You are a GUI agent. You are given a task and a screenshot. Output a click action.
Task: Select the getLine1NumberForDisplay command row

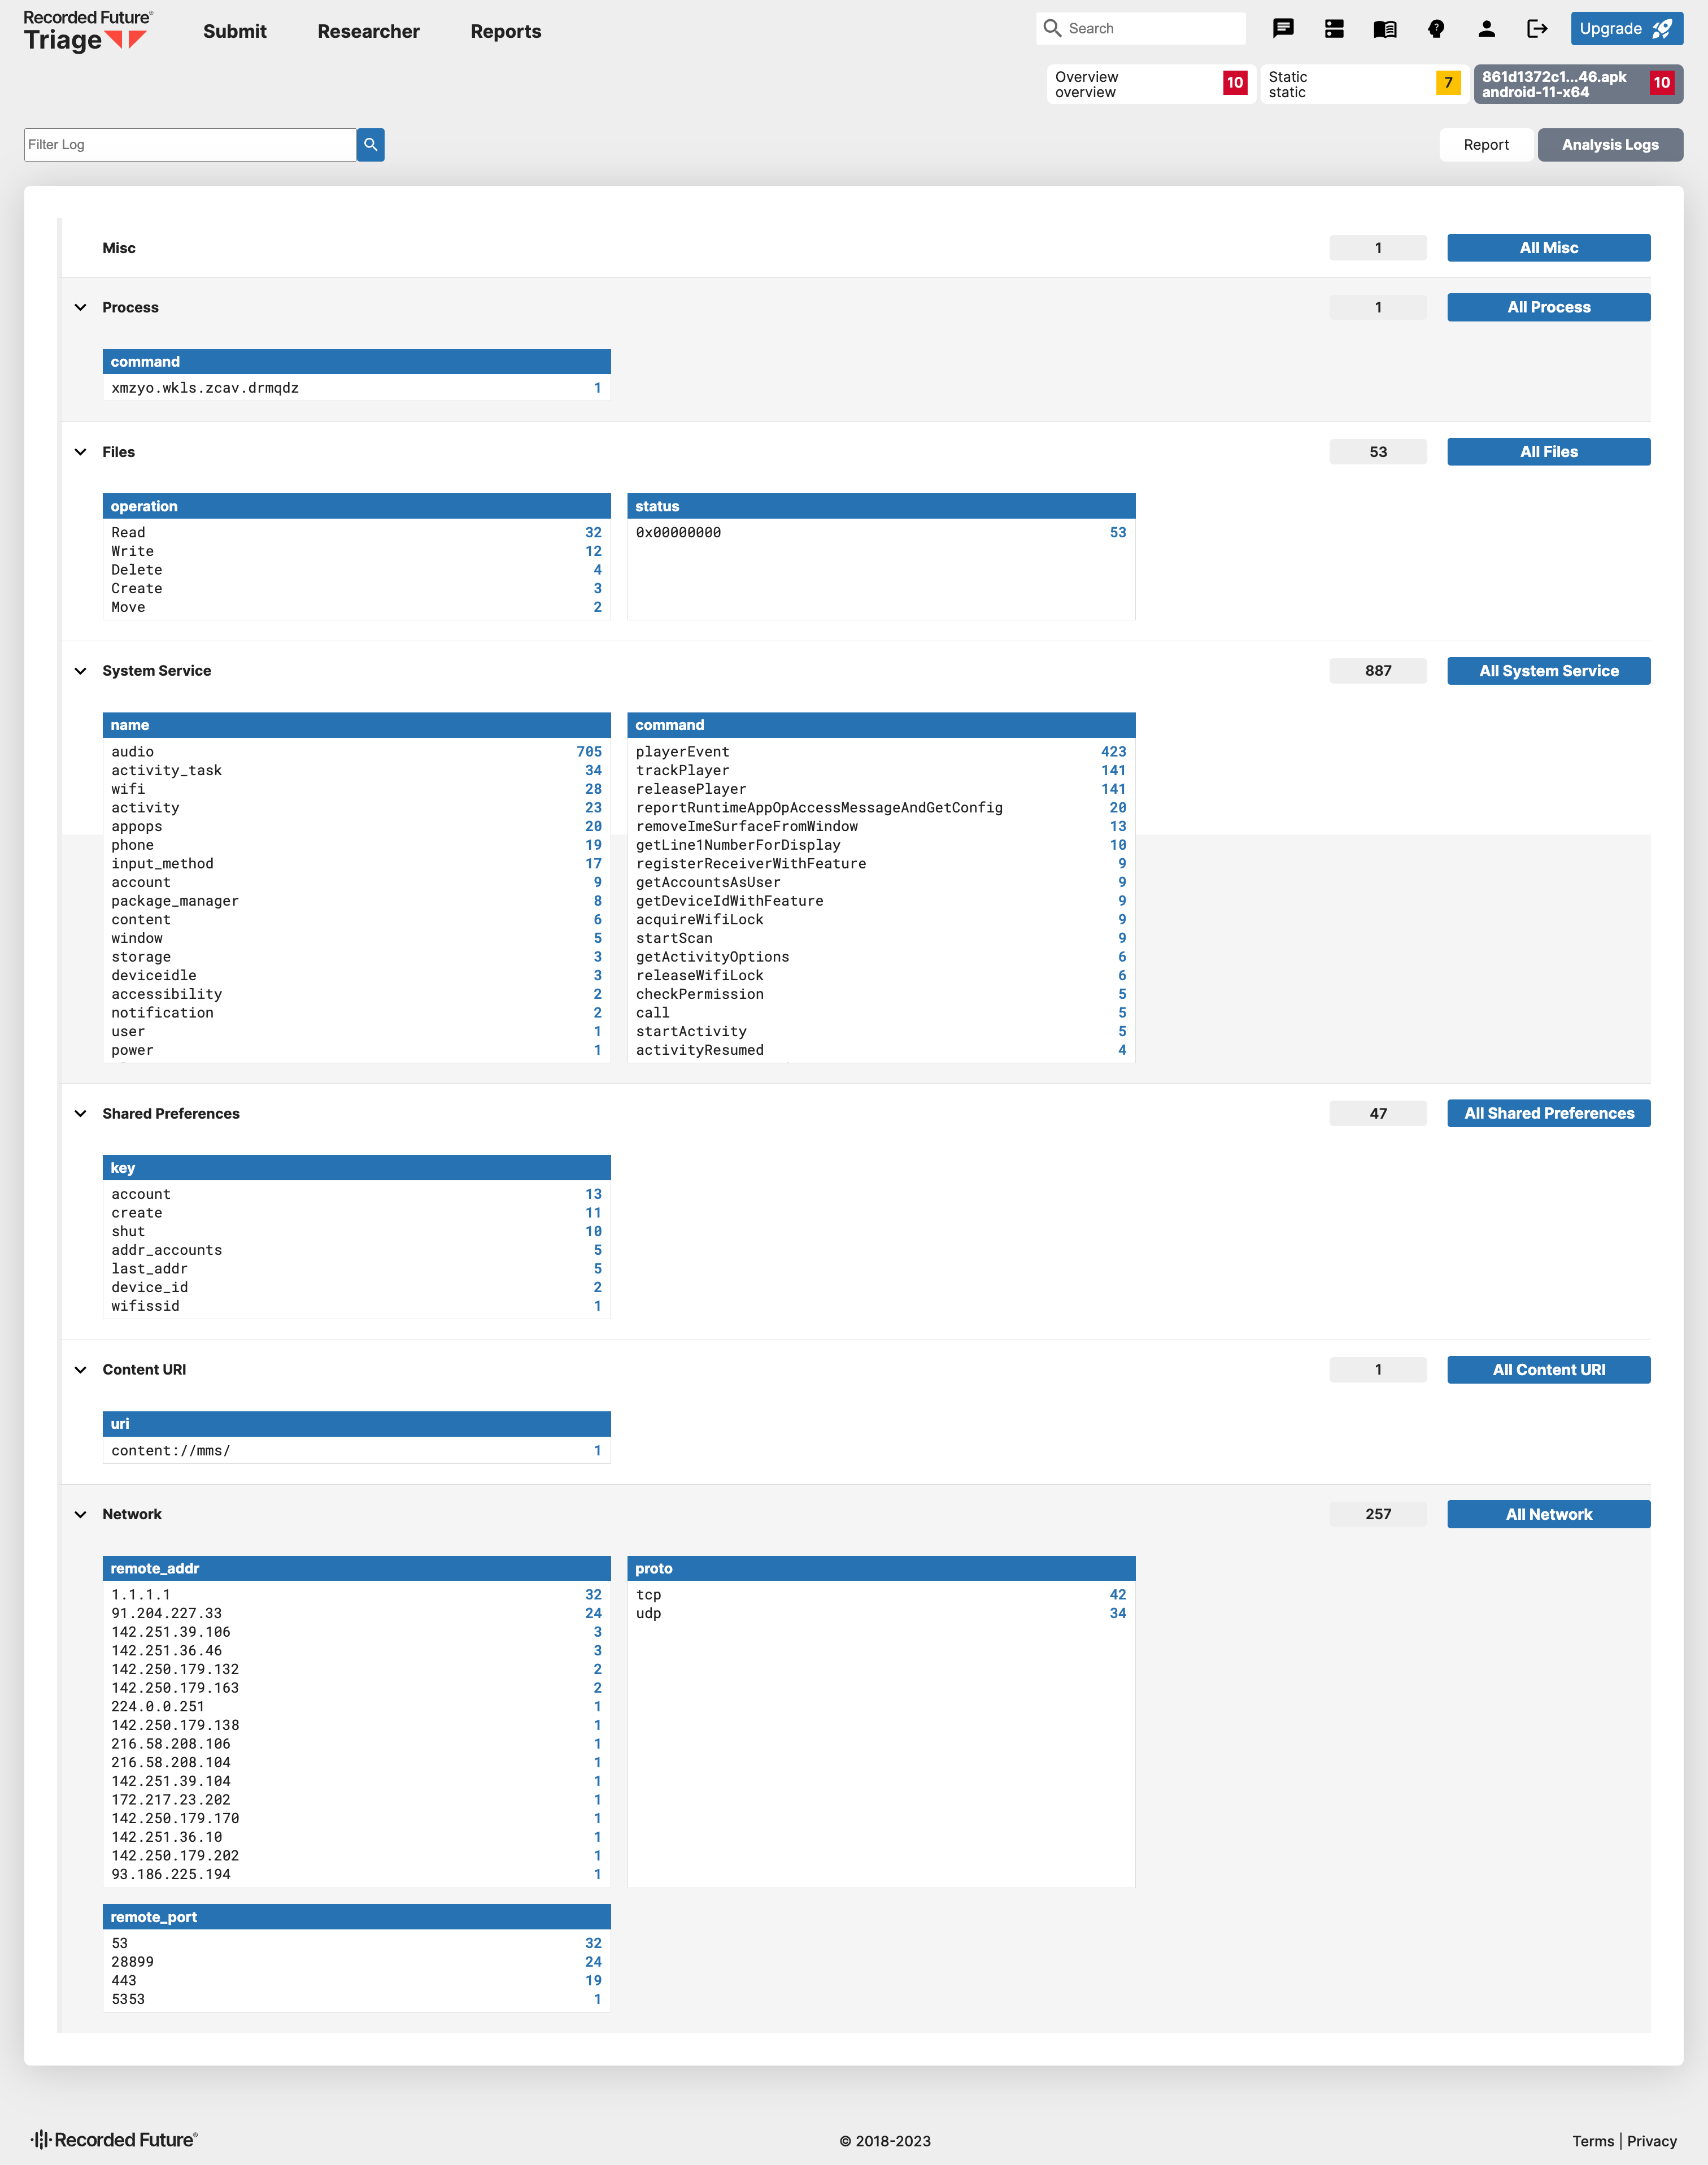[x=881, y=846]
